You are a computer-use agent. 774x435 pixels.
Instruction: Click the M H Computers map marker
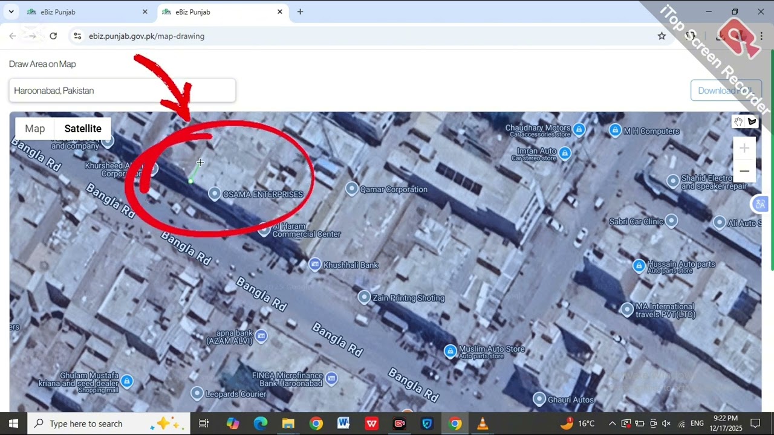coord(615,130)
